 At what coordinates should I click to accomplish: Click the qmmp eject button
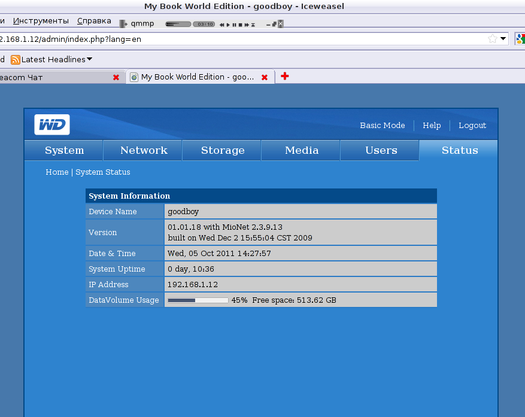[x=253, y=25]
